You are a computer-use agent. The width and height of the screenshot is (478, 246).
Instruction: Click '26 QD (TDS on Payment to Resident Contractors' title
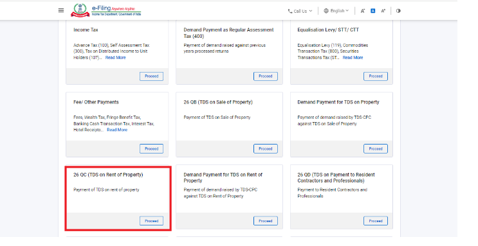point(336,177)
